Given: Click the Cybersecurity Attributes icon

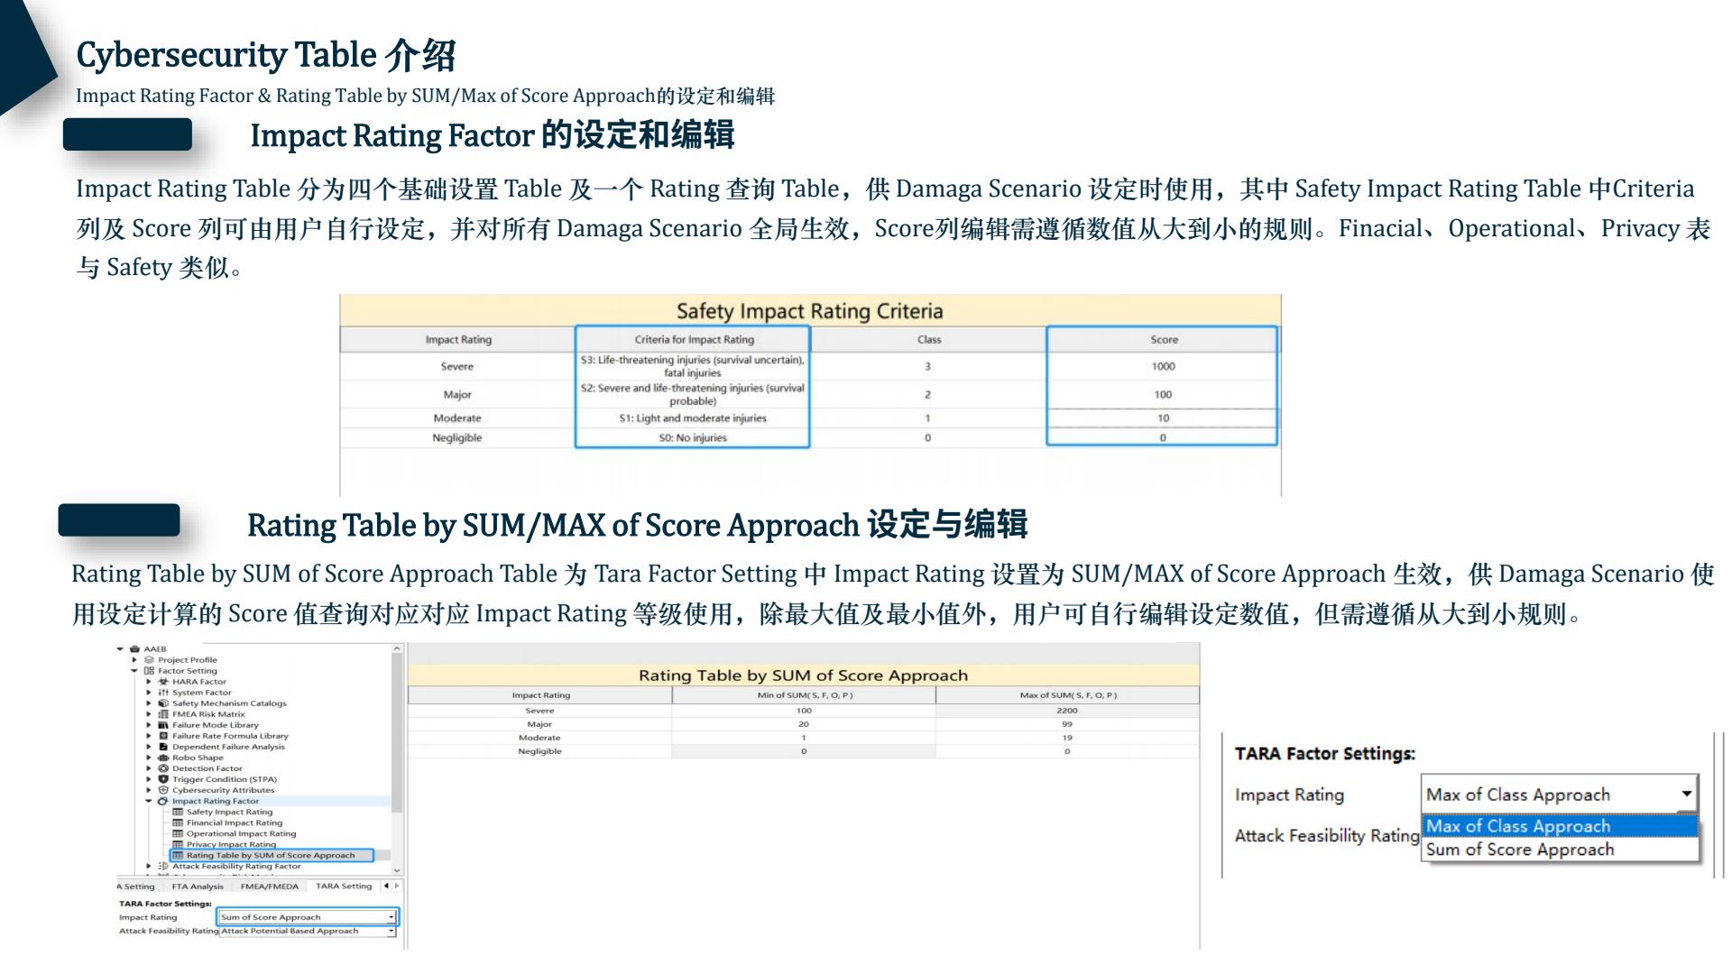Looking at the screenshot, I should click(163, 791).
